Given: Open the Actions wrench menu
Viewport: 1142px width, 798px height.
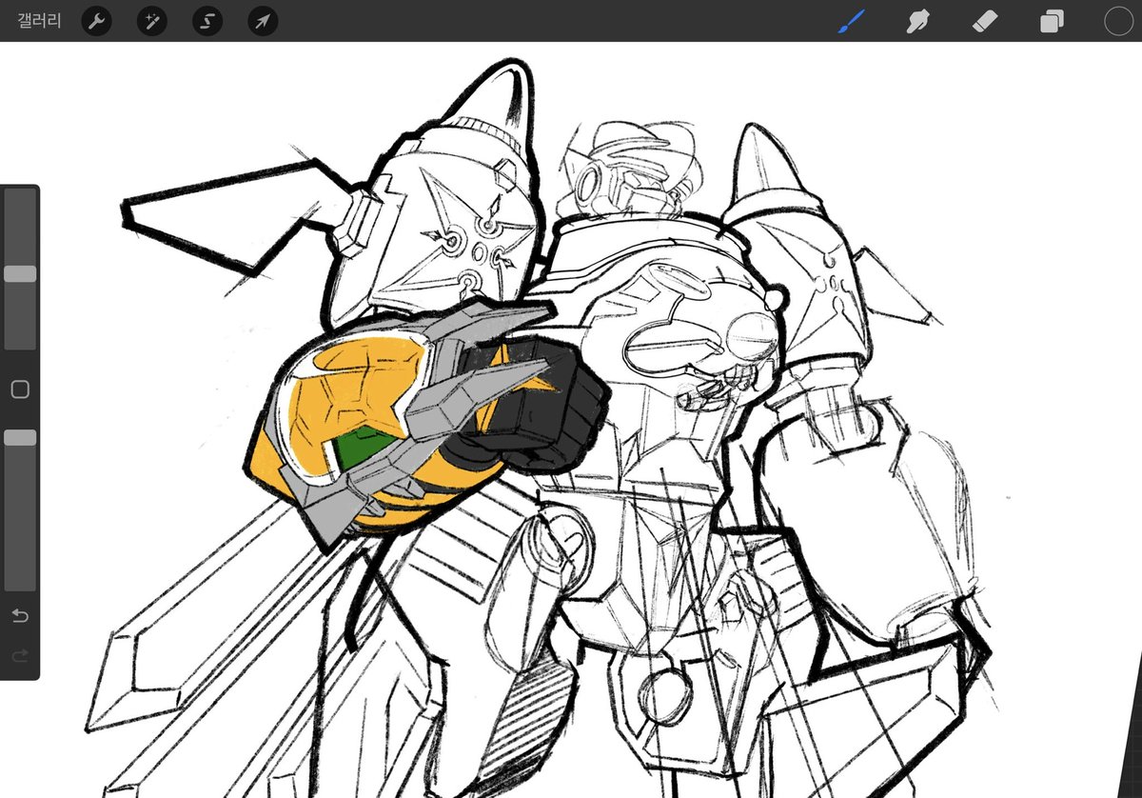Looking at the screenshot, I should (x=96, y=21).
